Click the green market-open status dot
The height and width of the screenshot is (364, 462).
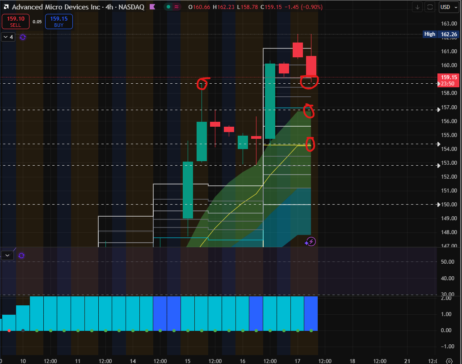[168, 7]
